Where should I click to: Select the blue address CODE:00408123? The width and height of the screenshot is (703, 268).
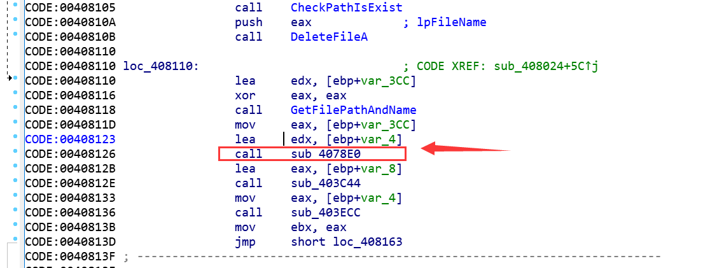(x=71, y=139)
